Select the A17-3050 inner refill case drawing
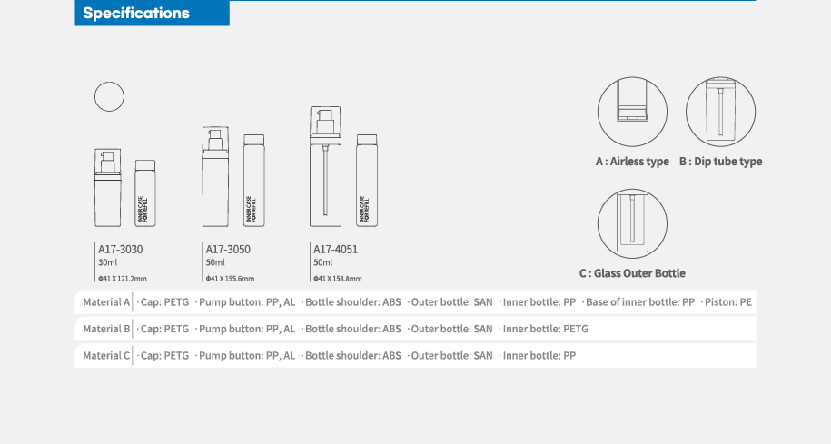Screen dimensions: 831x444 click(254, 181)
